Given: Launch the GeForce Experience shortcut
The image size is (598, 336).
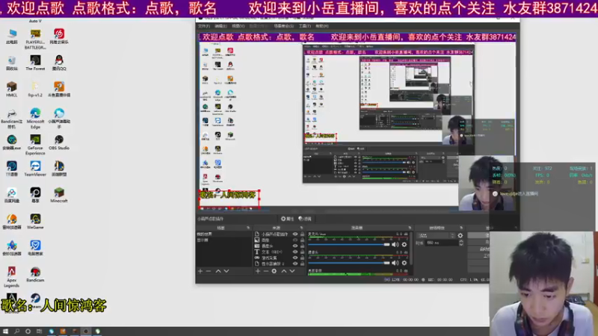Looking at the screenshot, I should coord(35,145).
